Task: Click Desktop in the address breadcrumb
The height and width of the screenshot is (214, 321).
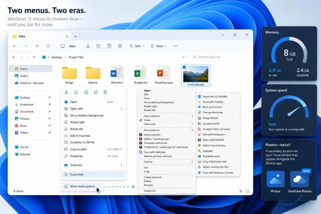Action: (x=56, y=57)
